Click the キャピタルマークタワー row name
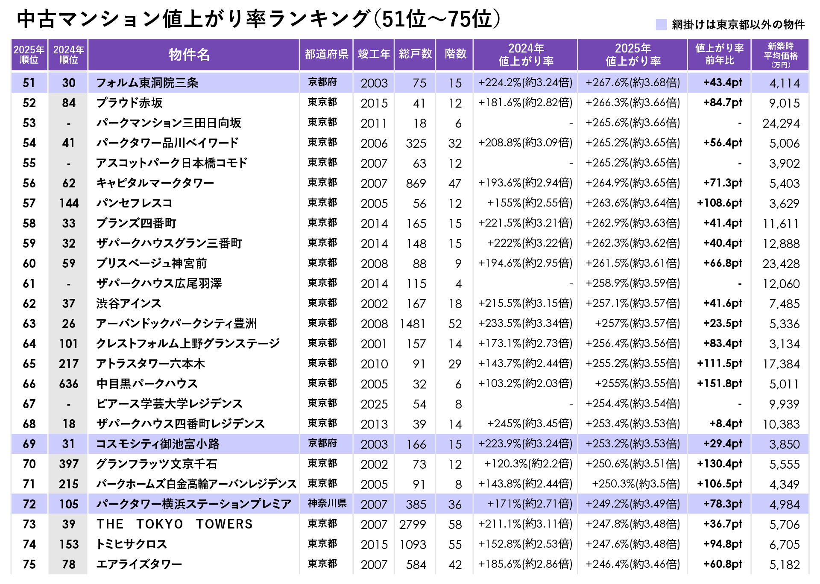This screenshot has height=584, width=820. click(155, 183)
